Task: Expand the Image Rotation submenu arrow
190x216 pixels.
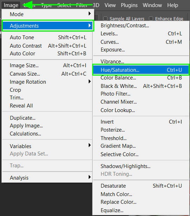Action: [89, 82]
